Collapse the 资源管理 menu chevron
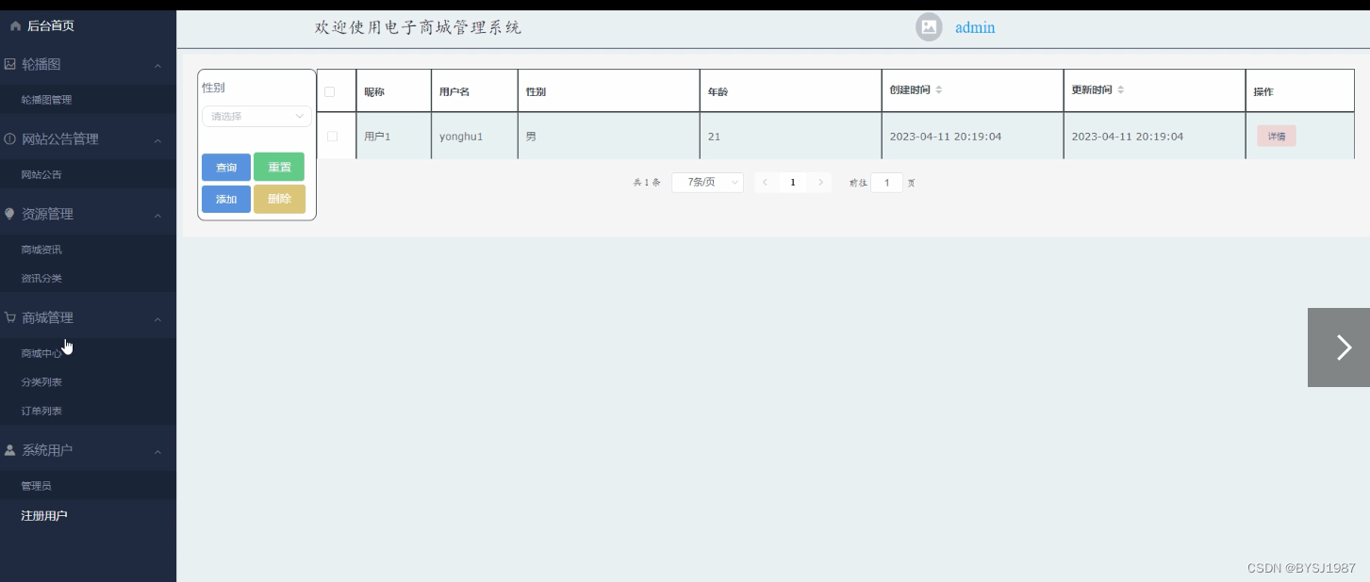Screen dimensions: 1370x582 coord(157,216)
